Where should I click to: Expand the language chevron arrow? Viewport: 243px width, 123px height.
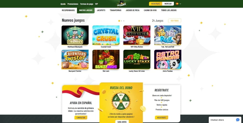pos(180,4)
